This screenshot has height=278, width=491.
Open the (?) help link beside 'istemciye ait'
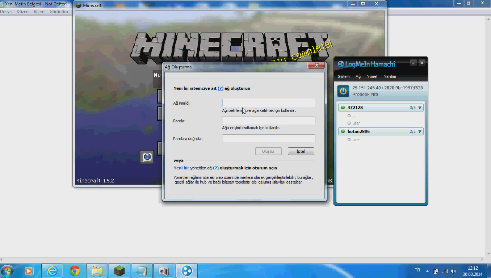coord(221,88)
